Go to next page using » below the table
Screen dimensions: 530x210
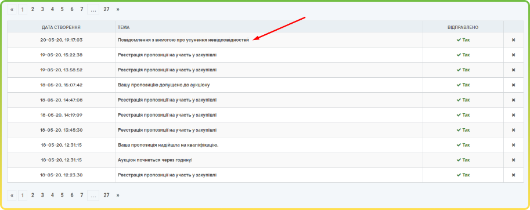click(118, 195)
